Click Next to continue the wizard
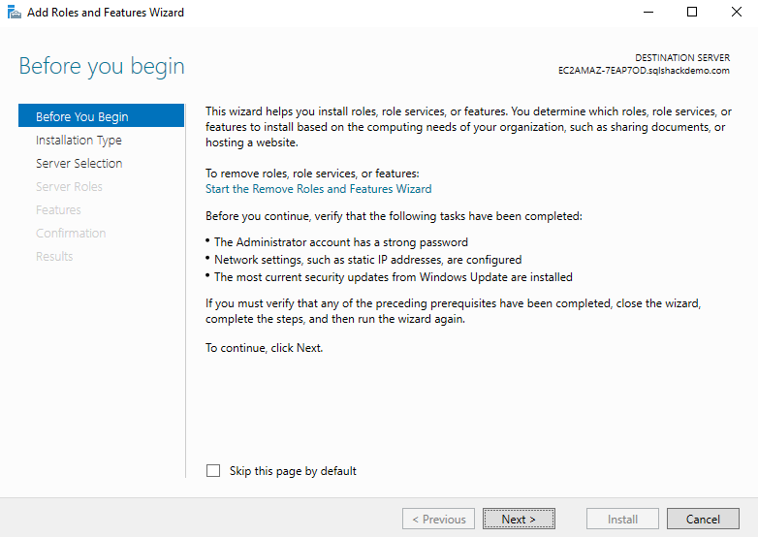 click(519, 519)
